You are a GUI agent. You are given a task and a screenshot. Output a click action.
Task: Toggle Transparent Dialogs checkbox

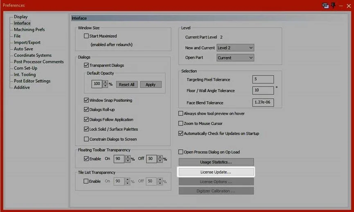tap(86, 65)
